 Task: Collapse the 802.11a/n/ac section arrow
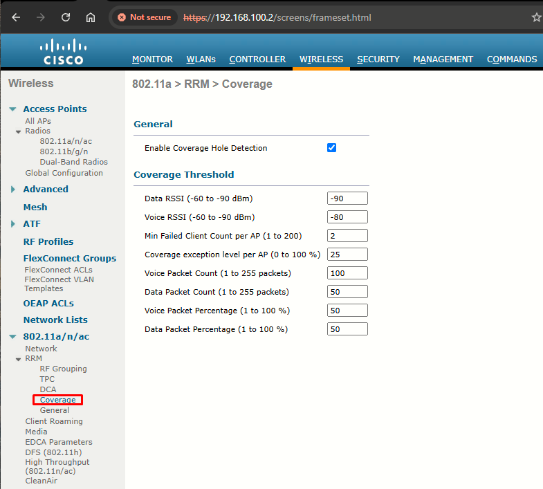pyautogui.click(x=13, y=337)
